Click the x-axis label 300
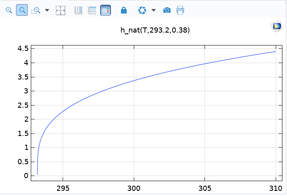287x196 pixels. [134, 188]
